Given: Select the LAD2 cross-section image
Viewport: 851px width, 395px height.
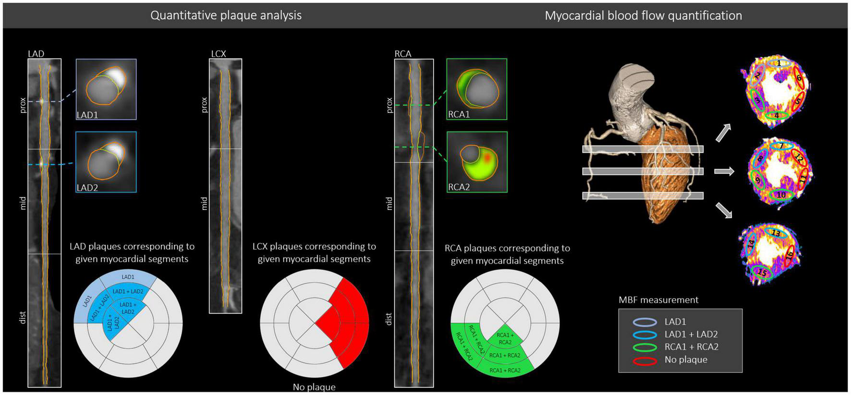Looking at the screenshot, I should (x=106, y=162).
